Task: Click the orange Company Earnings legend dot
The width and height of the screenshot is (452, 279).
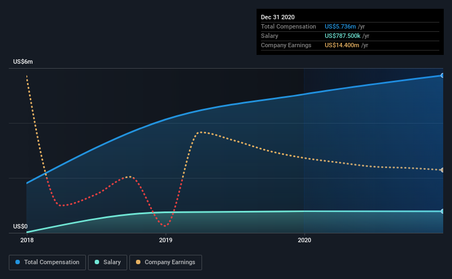Action: (x=138, y=262)
